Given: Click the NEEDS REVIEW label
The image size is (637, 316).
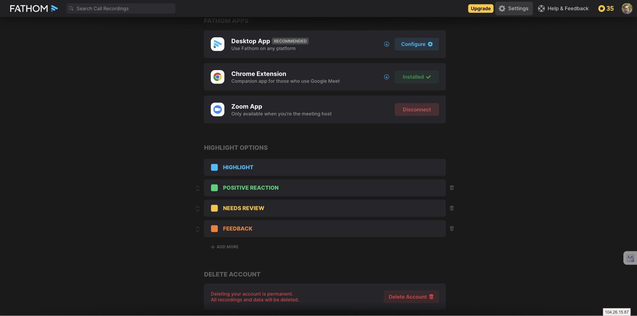Looking at the screenshot, I should click(244, 208).
